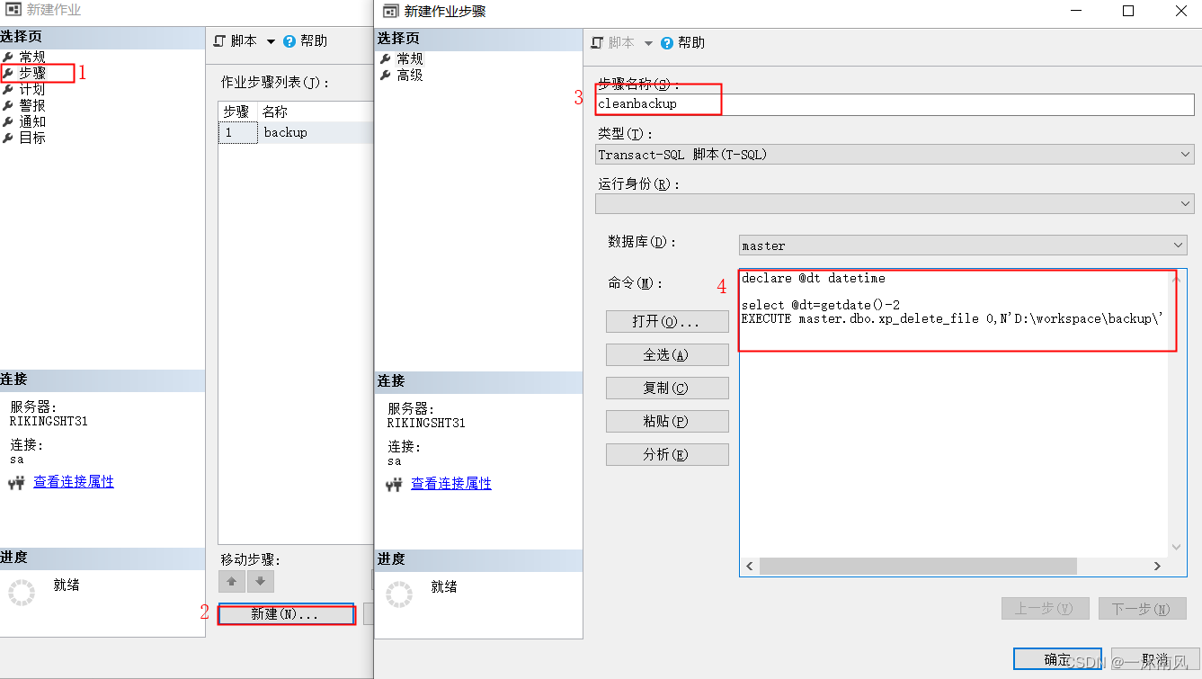Open 计划 page in 新建作业 window
Image resolution: width=1202 pixels, height=679 pixels.
coord(31,89)
